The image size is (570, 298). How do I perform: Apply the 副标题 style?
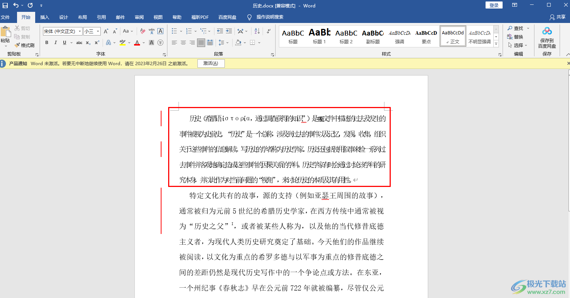(373, 36)
